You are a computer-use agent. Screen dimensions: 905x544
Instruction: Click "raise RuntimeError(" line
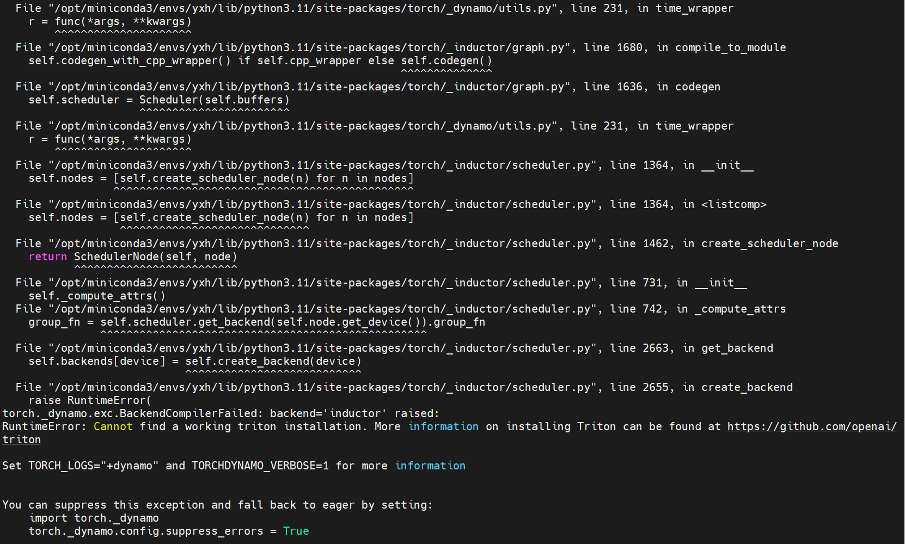coord(90,400)
